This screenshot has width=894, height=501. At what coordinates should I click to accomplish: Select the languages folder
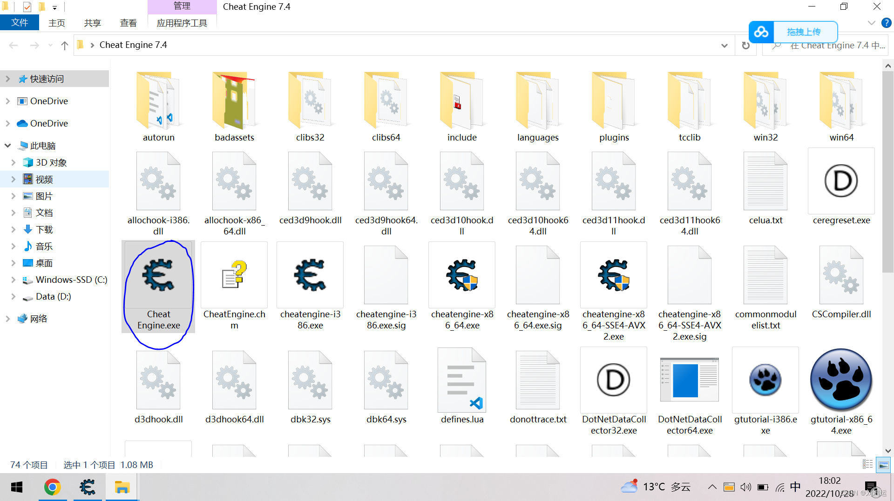pyautogui.click(x=538, y=107)
